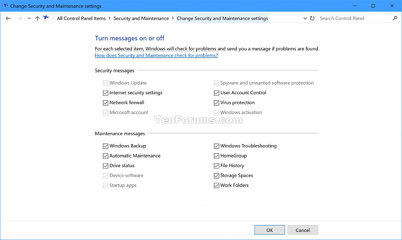Viewport: 402px width, 240px height.
Task: Click the search magnifier icon
Action: coord(395,18)
